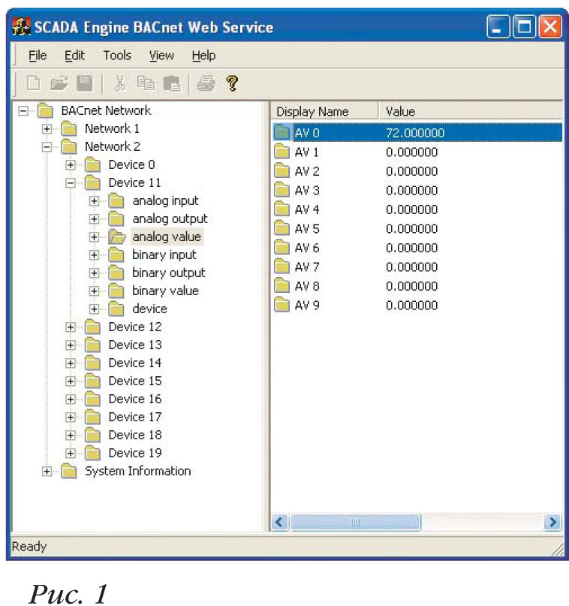This screenshot has width=569, height=606.
Task: Click the Network 1 folder icon
Action: 69,128
